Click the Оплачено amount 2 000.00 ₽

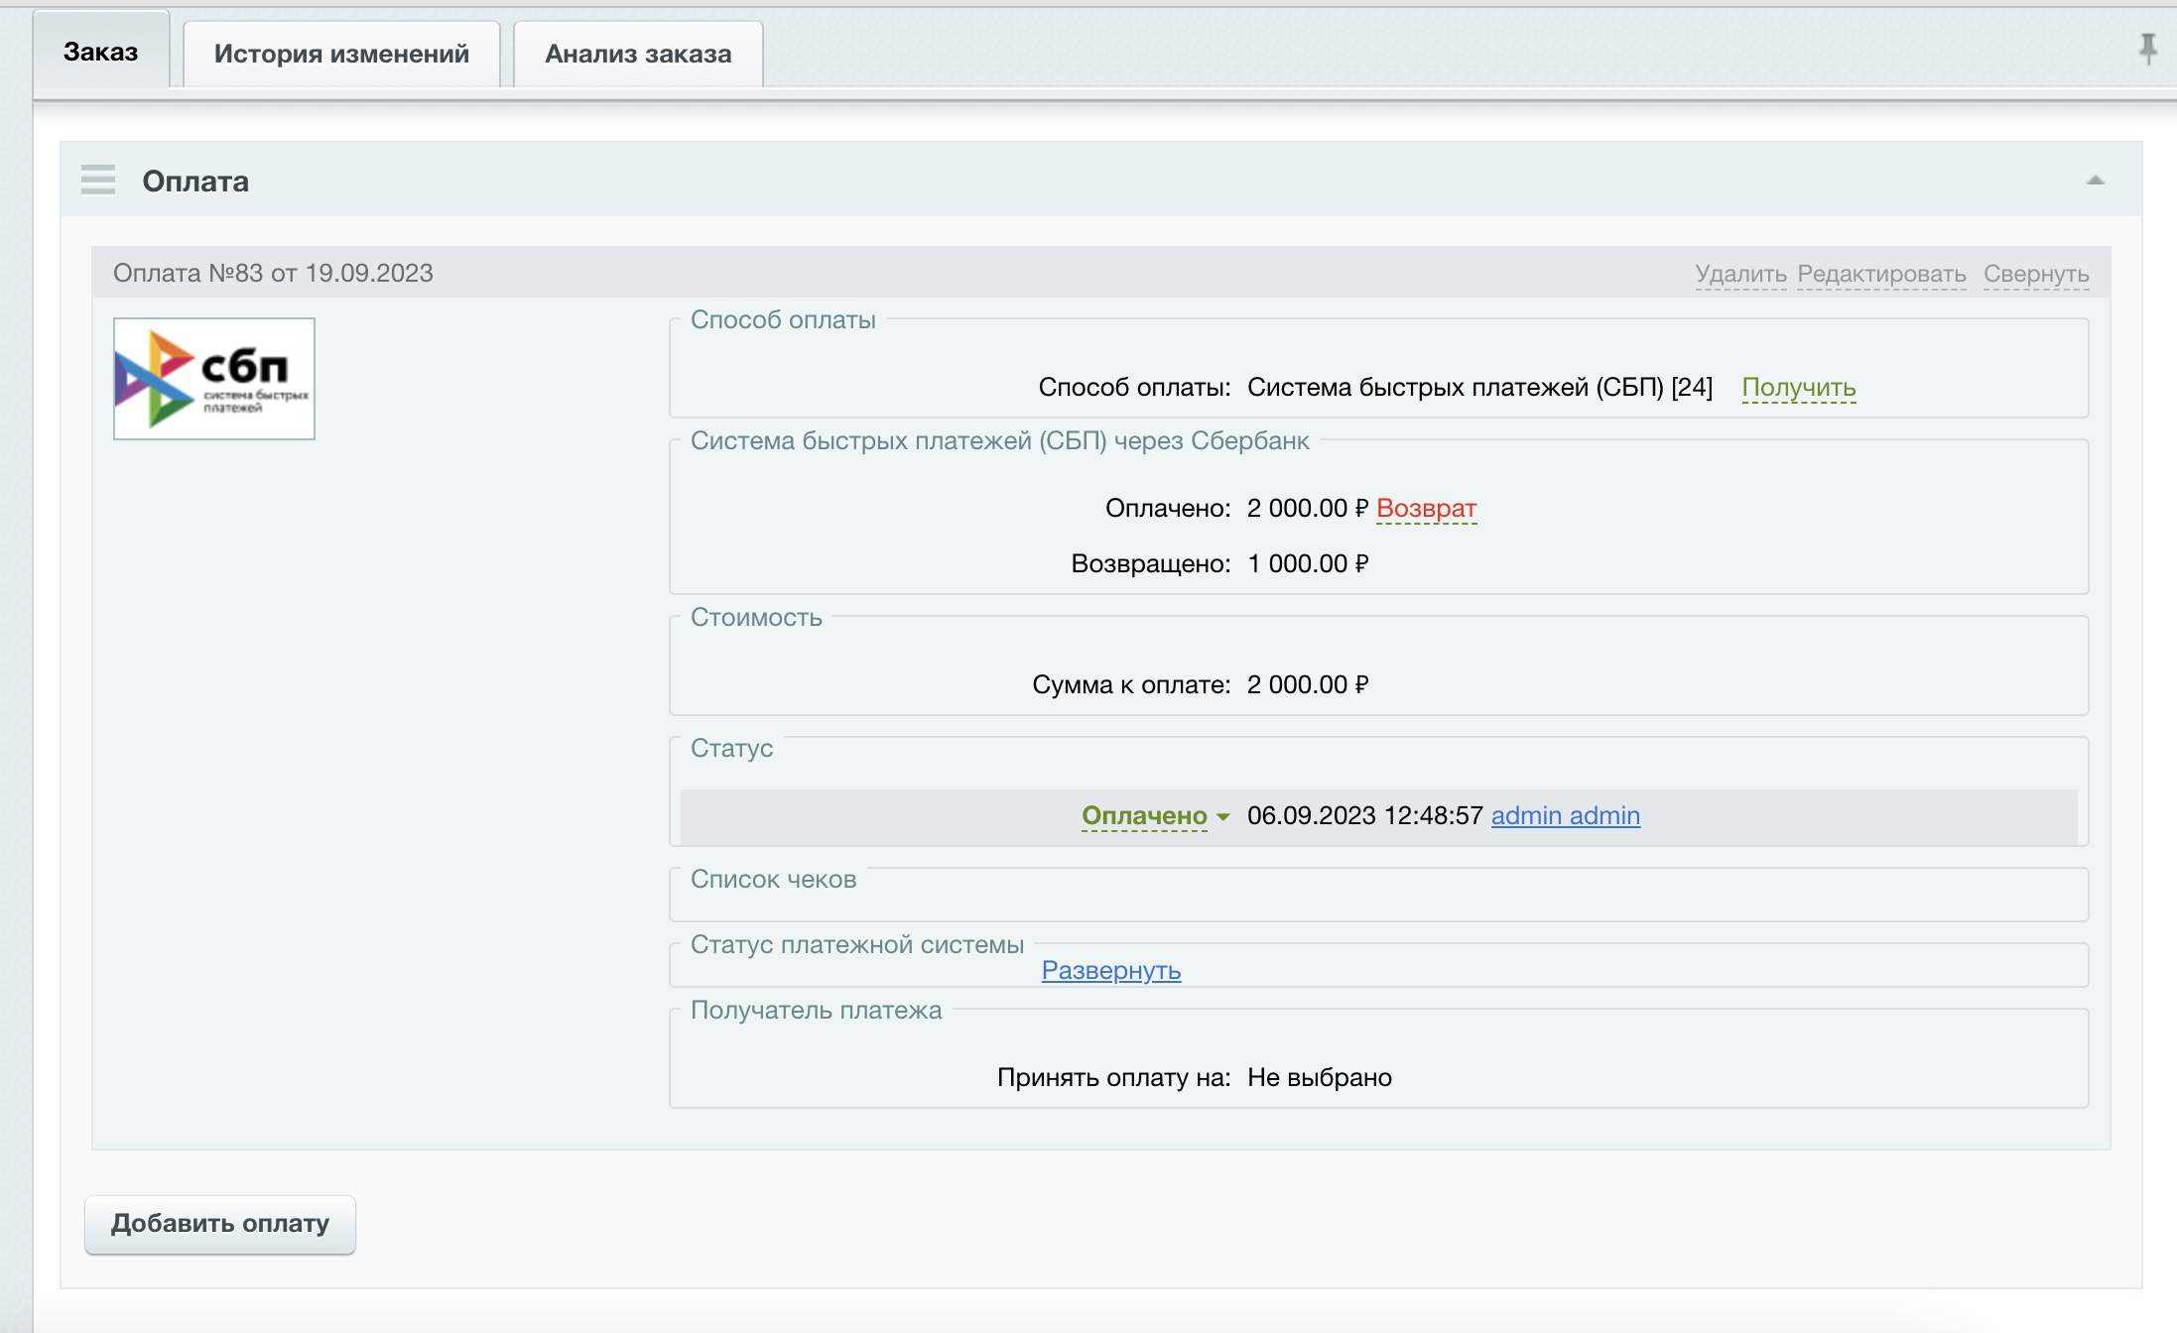click(x=1308, y=508)
